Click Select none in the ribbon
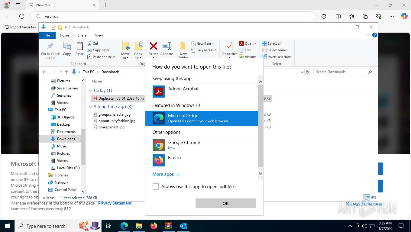Screen dimensions: 411x232 (x=274, y=50)
